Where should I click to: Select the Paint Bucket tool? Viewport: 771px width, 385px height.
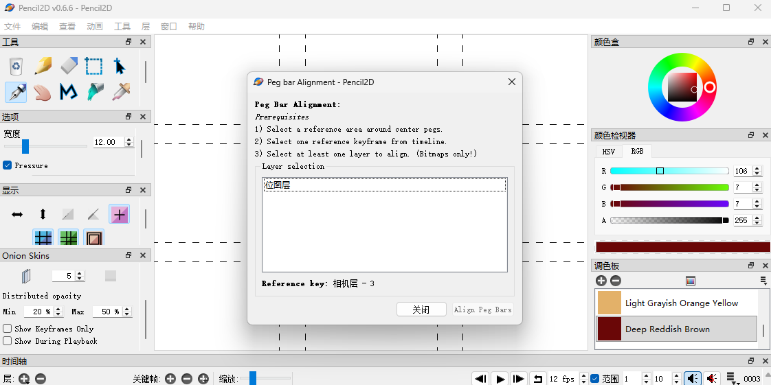pyautogui.click(x=95, y=92)
